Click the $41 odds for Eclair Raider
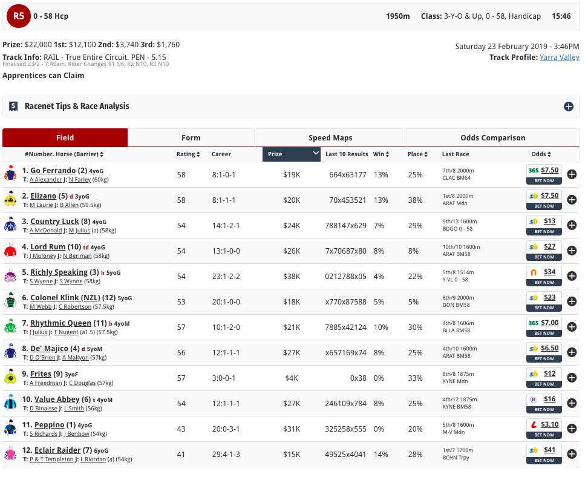This screenshot has width=588, height=477. pyautogui.click(x=550, y=450)
